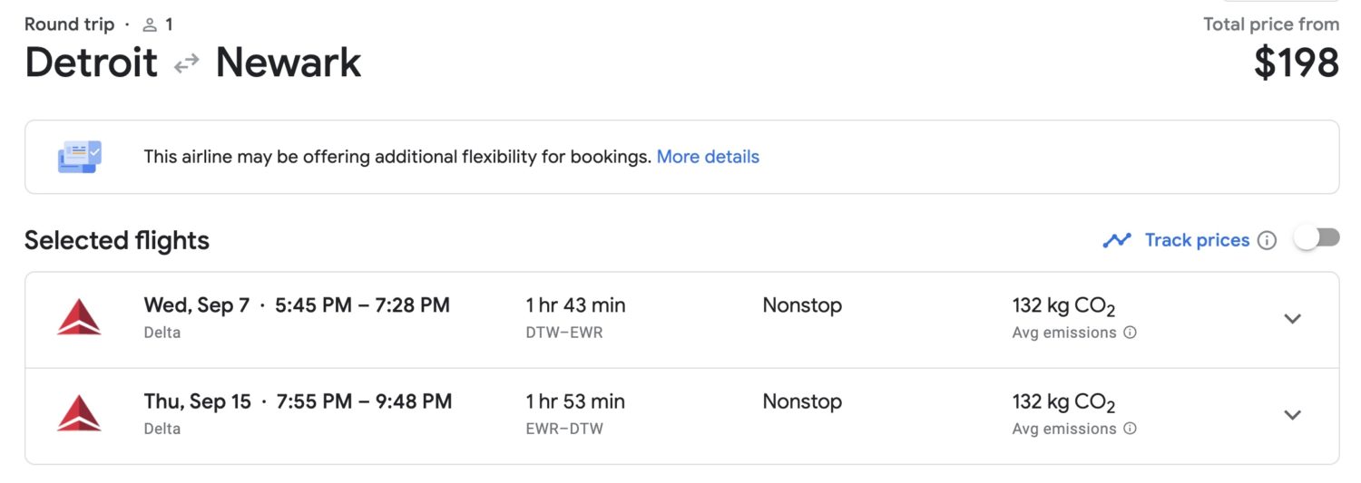
Task: Click the Delta logo on the Sep 7 flight
Action: coord(79,317)
